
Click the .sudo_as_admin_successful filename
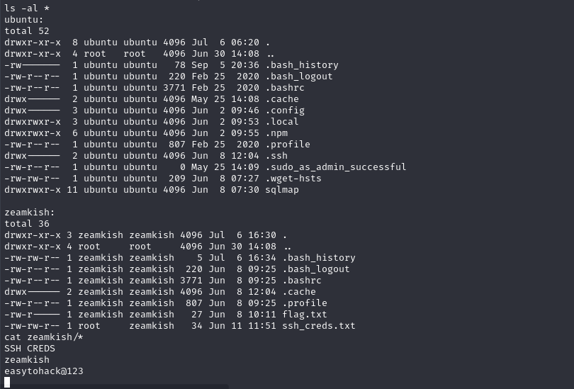pos(336,167)
